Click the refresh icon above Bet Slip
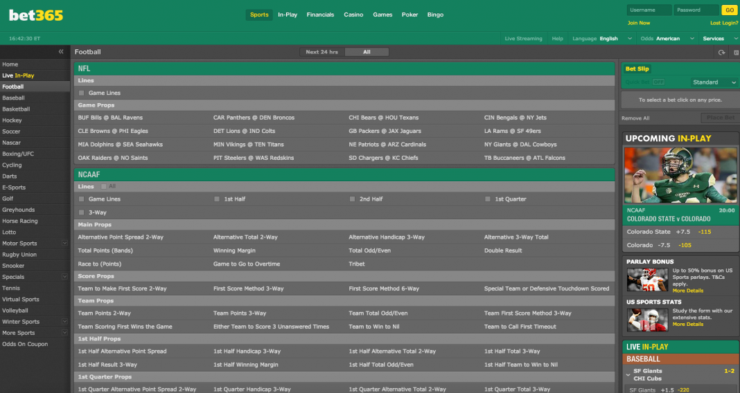This screenshot has height=393, width=740. pos(722,53)
